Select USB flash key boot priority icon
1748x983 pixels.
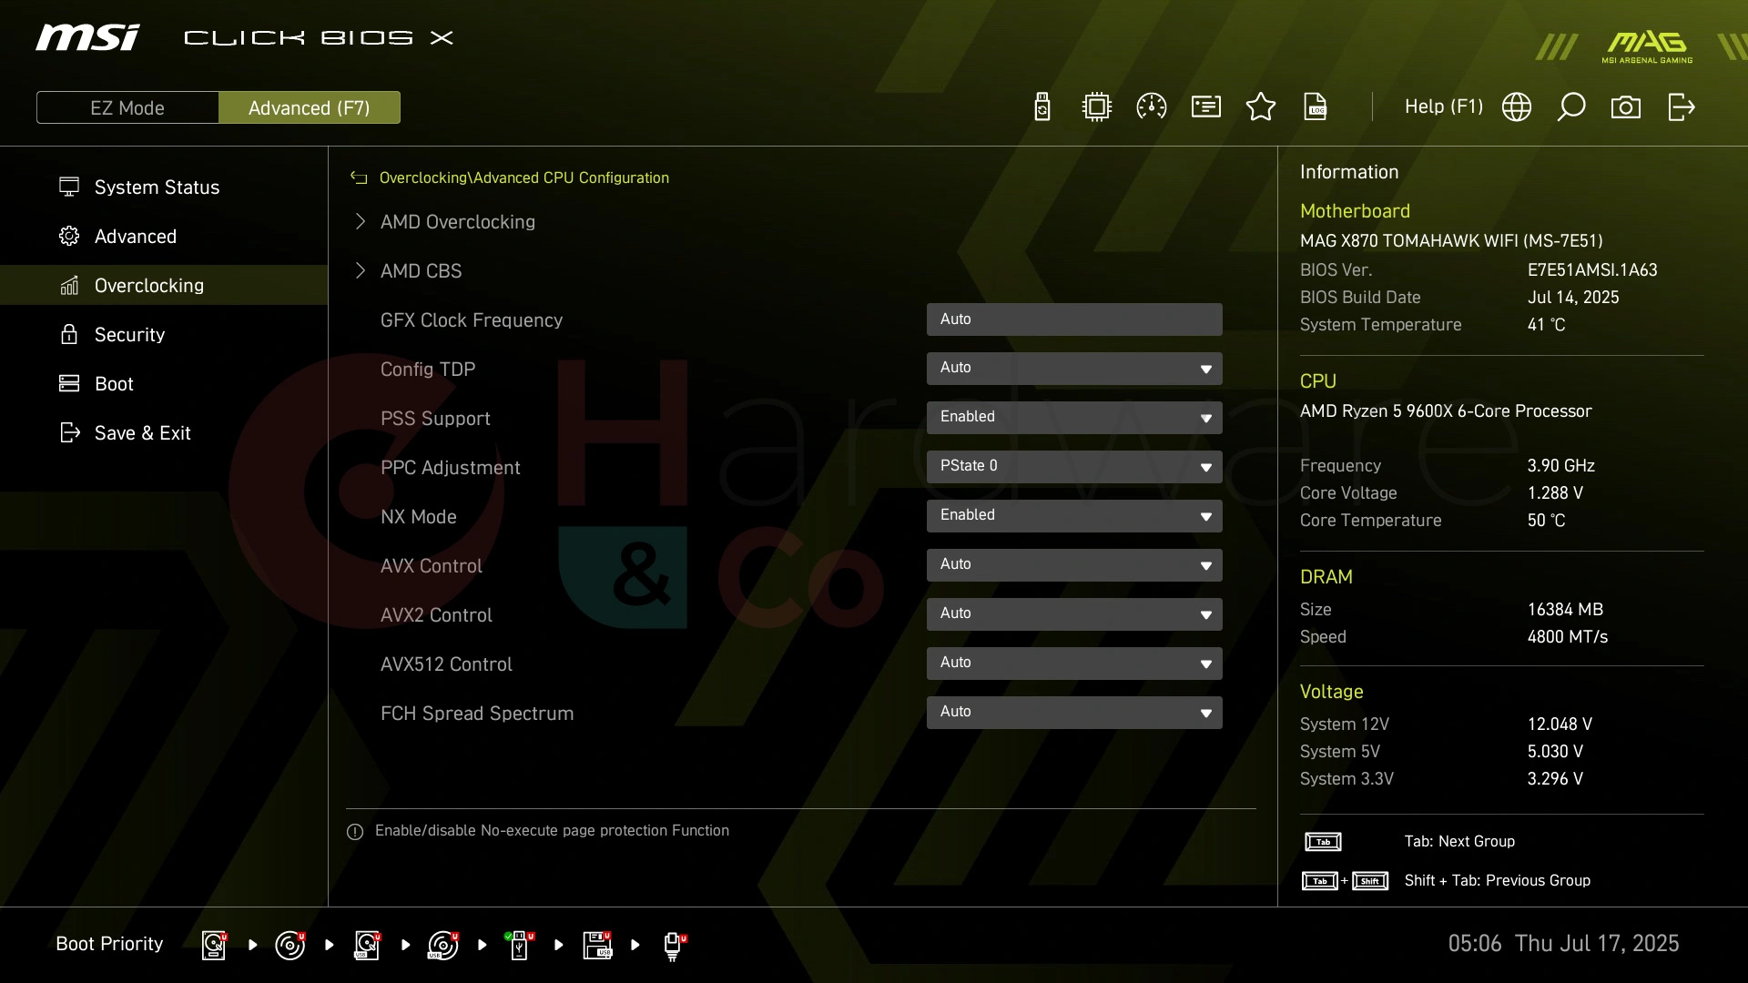click(520, 946)
